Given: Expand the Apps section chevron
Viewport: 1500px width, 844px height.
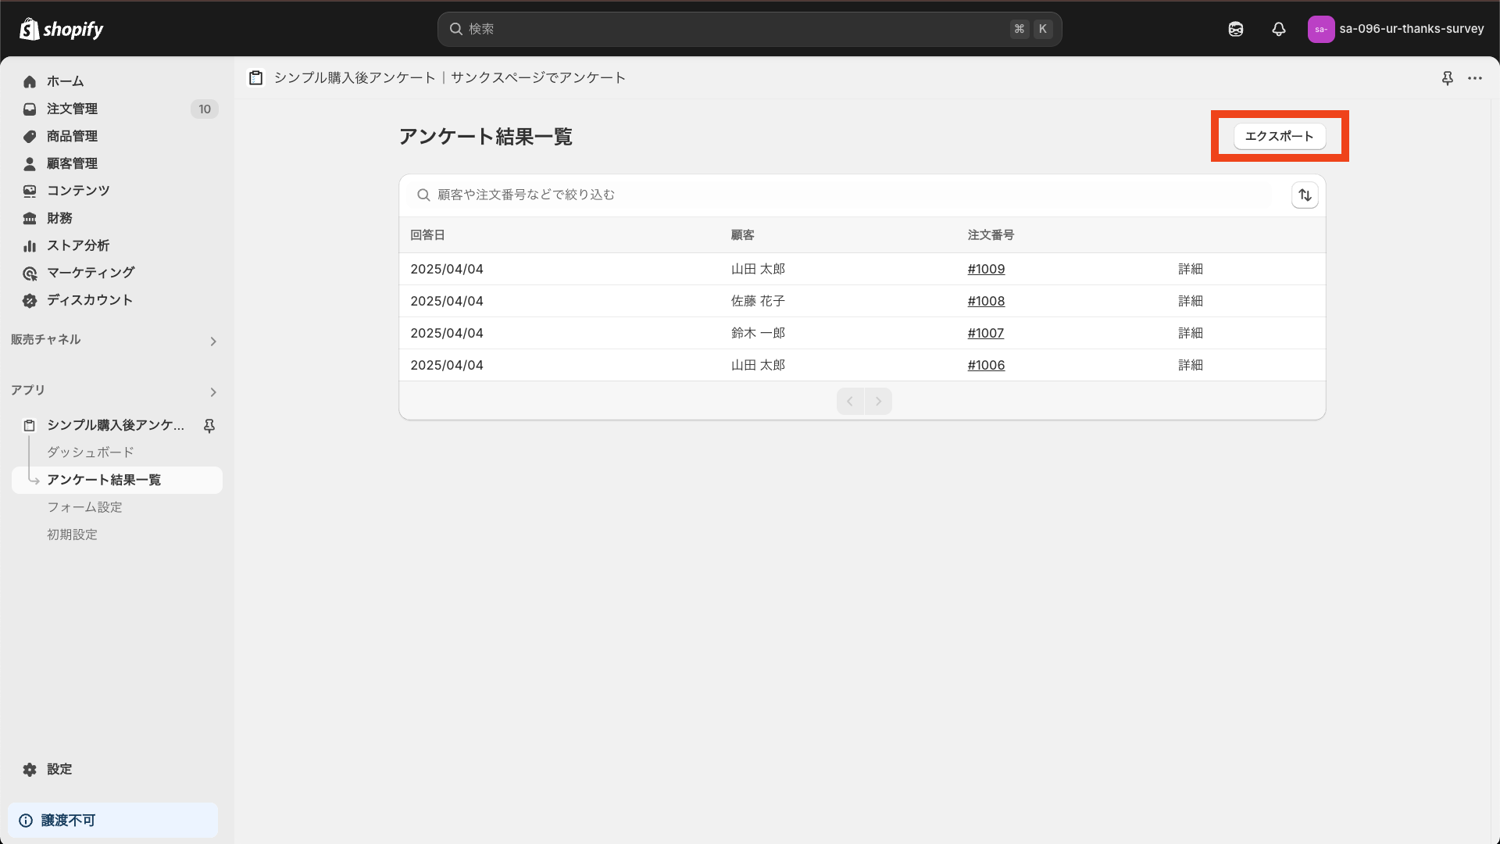Looking at the screenshot, I should (212, 392).
